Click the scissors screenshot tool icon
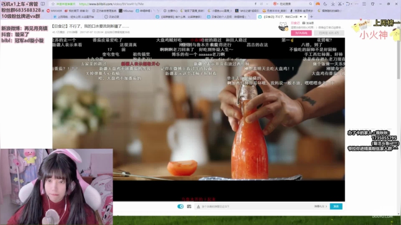Screen dimensions: 401x225 point(340,4)
